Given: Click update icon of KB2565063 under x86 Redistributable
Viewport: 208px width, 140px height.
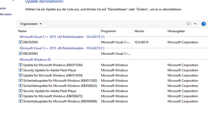Looking at the screenshot, I should [20, 54].
